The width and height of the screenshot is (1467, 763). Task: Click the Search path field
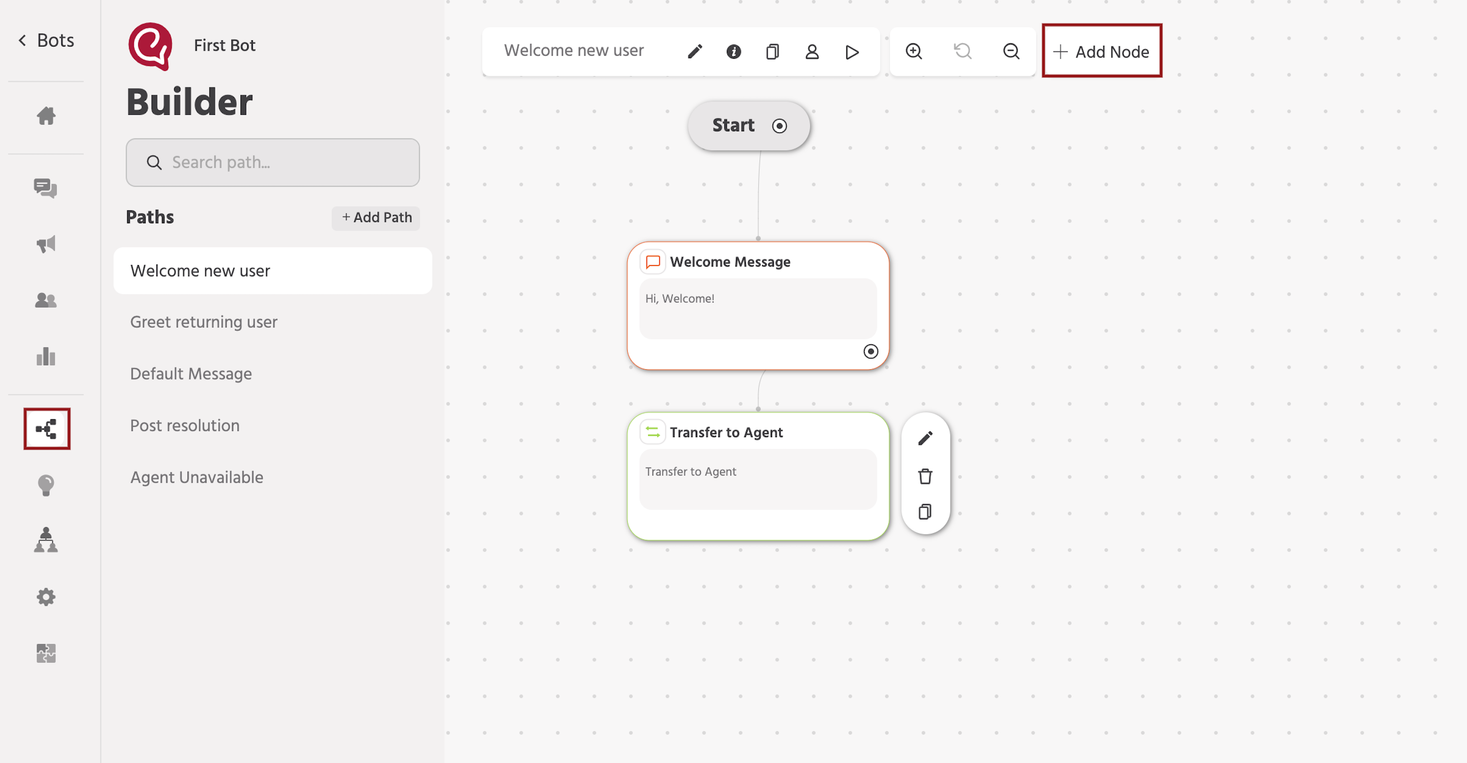tap(272, 162)
